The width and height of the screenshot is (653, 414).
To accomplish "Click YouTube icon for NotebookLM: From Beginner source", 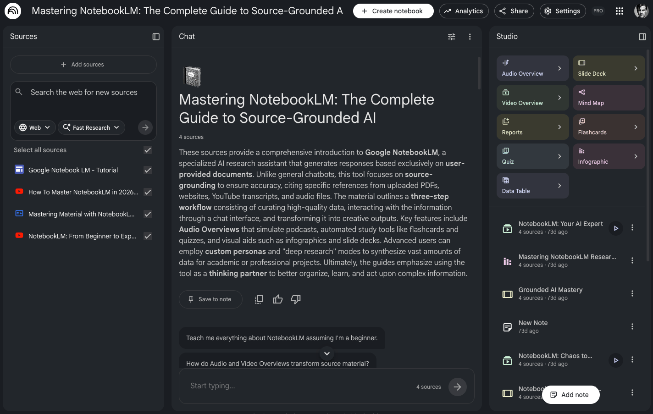I will click(19, 236).
